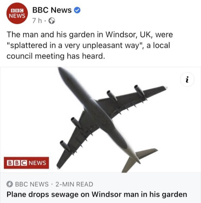Click the "7 h" post timestamp
Image resolution: width=201 pixels, height=203 pixels.
pos(37,21)
